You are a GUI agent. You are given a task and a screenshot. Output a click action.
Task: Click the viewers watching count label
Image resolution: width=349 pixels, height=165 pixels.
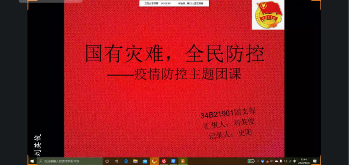pos(191,3)
